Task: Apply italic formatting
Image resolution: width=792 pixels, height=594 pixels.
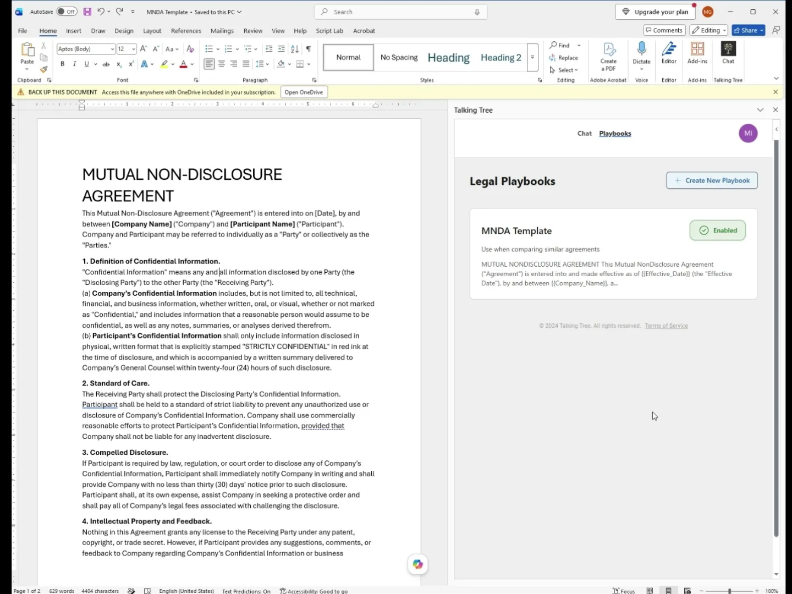Action: (74, 64)
